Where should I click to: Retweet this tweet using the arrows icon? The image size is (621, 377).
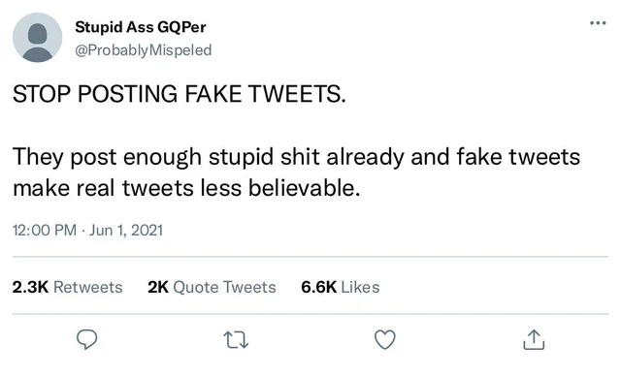point(236,340)
